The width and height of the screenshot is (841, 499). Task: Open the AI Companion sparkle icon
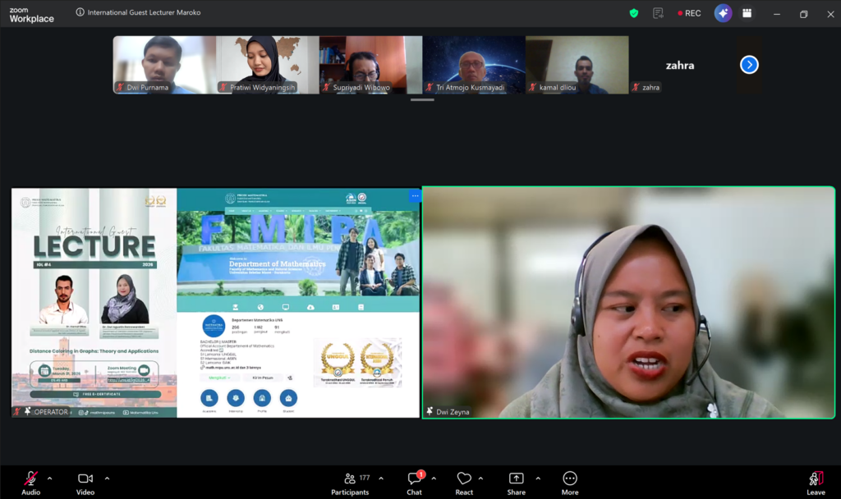pyautogui.click(x=723, y=13)
